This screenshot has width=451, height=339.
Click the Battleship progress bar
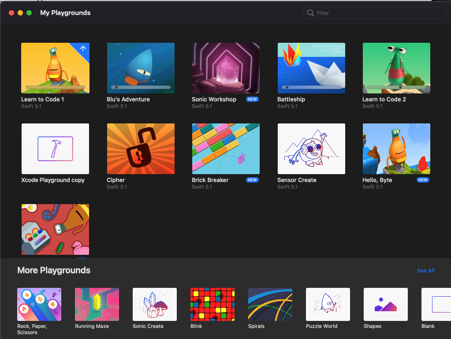[311, 87]
